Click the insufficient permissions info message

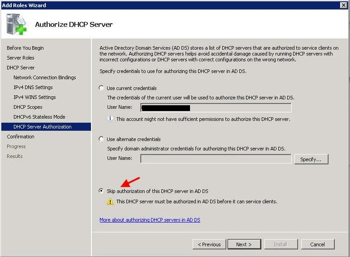coord(203,119)
